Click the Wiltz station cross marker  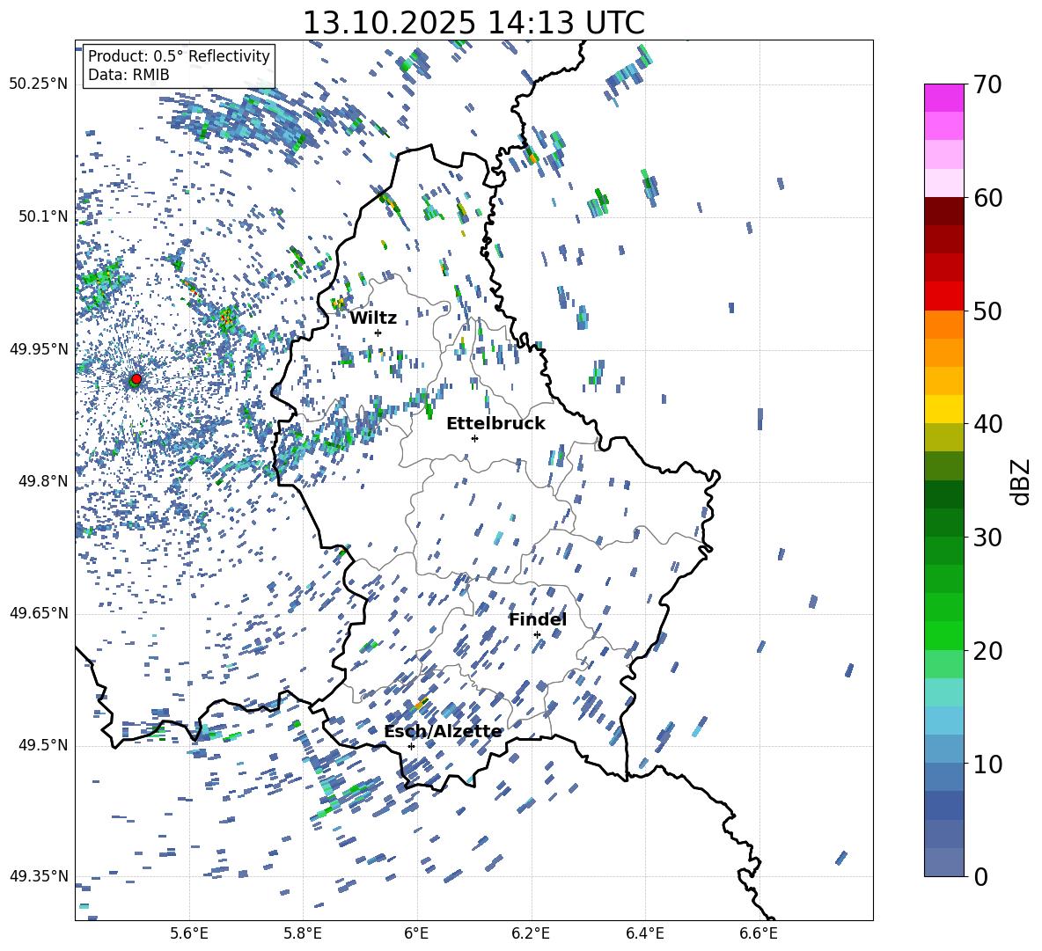pyautogui.click(x=378, y=333)
